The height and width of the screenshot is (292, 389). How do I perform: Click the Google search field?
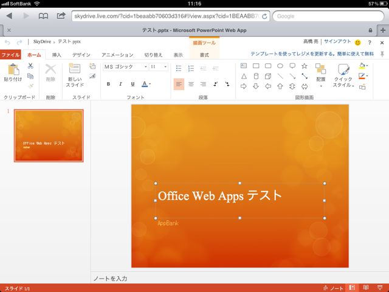pyautogui.click(x=328, y=16)
